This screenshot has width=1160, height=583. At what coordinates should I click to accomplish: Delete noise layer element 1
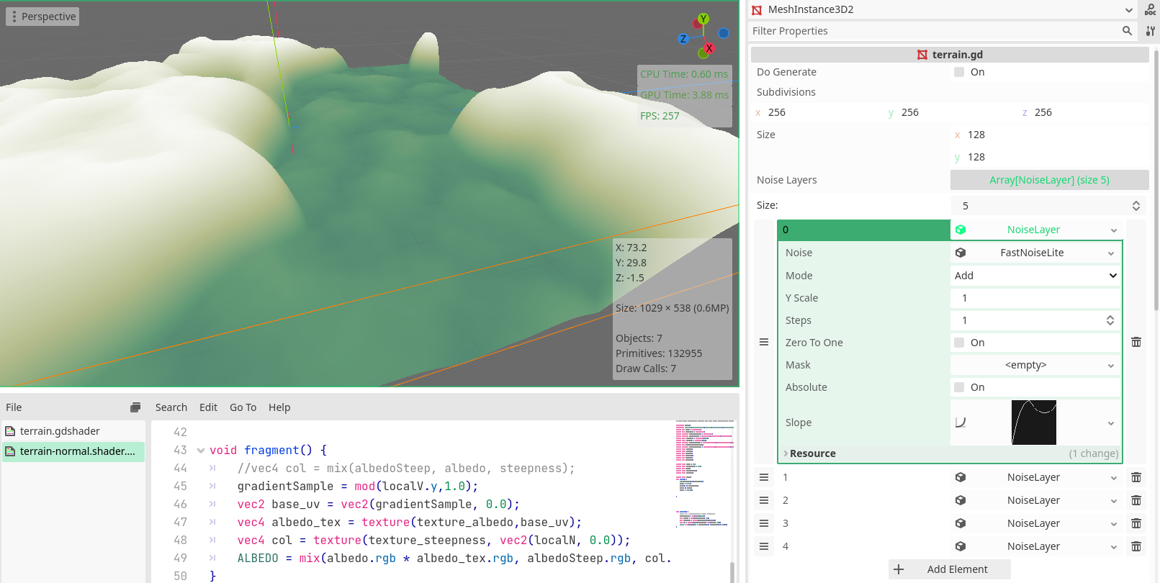pos(1136,477)
